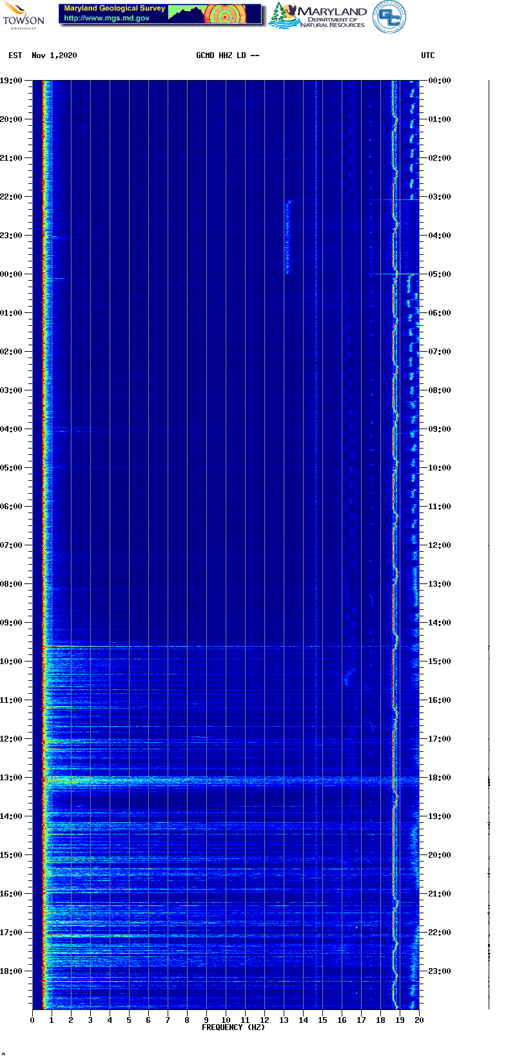Click the Towson University logo
This screenshot has height=1061, width=517.
tap(23, 15)
